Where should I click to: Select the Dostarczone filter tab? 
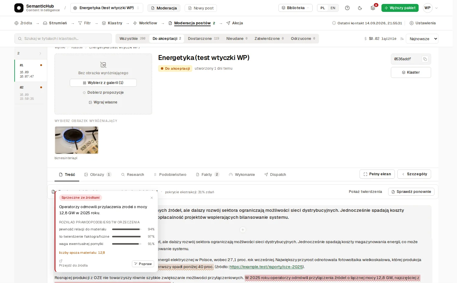204,39
